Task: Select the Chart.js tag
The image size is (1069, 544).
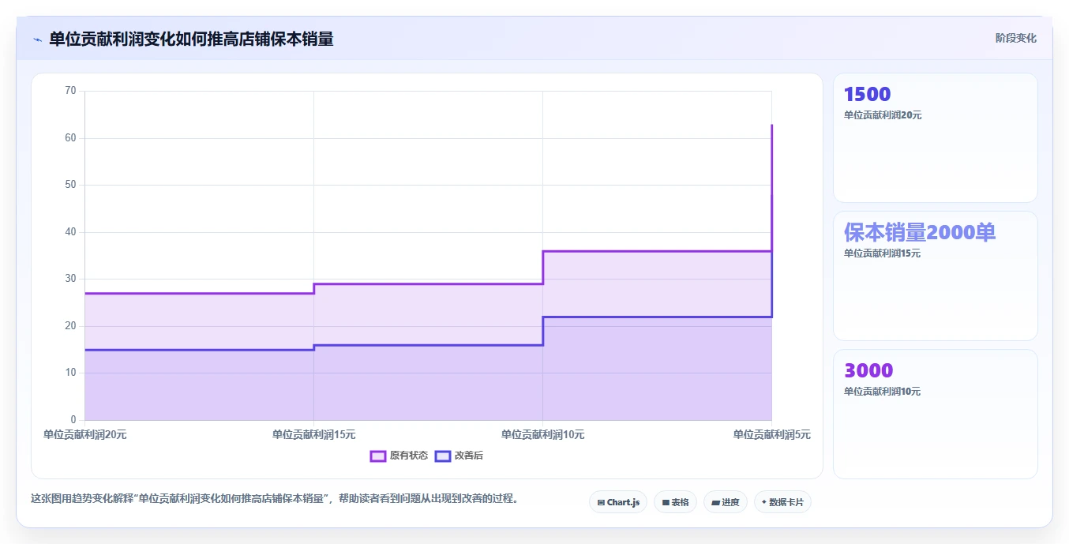Action: 618,502
